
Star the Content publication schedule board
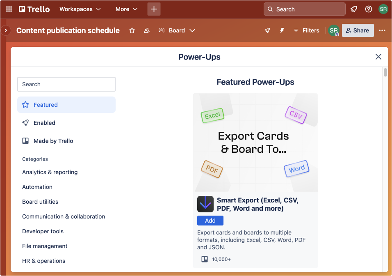(132, 30)
